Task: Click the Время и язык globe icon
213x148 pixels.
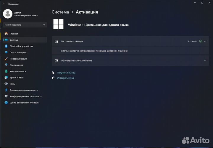Action: [6, 78]
